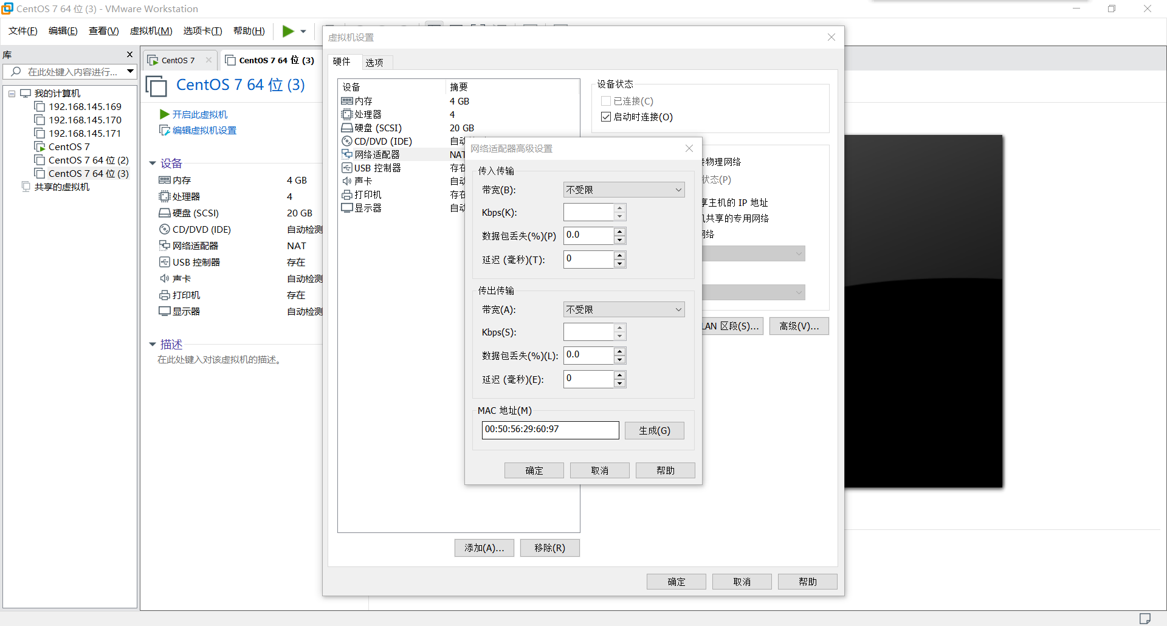The height and width of the screenshot is (626, 1167).
Task: Close the 库 library panel
Action: (x=129, y=55)
